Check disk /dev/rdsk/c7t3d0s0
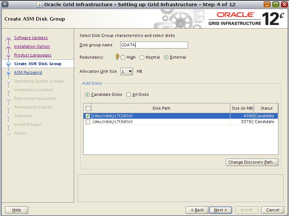Viewport: 289px width, 216px height. click(x=88, y=122)
